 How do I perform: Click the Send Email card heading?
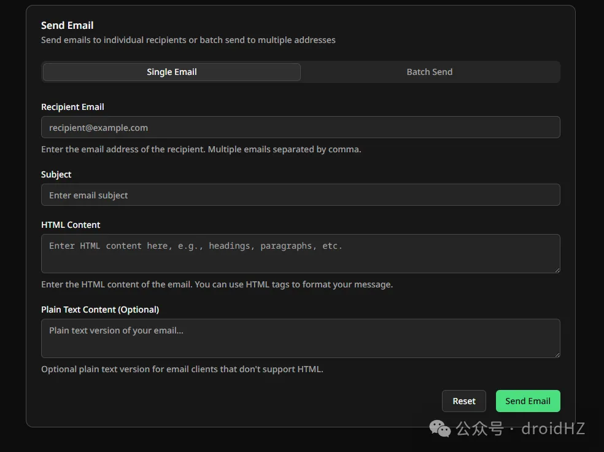[x=68, y=25]
